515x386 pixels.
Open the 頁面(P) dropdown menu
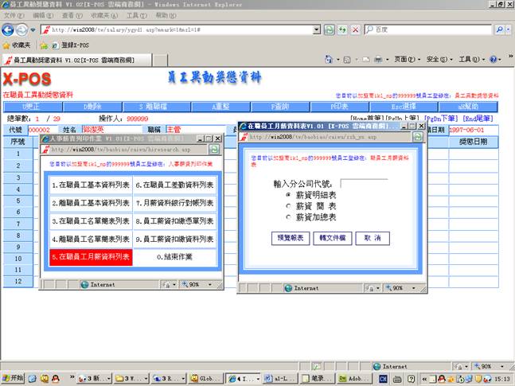point(407,59)
